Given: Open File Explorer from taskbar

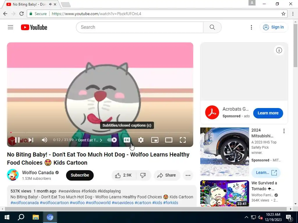Looking at the screenshot, I should pyautogui.click(x=36, y=217).
